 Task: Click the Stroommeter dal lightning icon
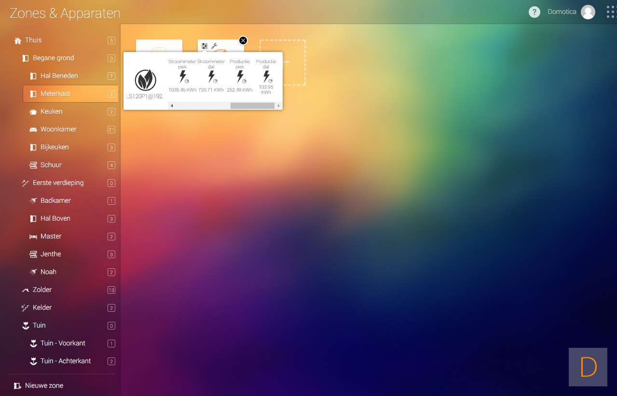pos(212,77)
